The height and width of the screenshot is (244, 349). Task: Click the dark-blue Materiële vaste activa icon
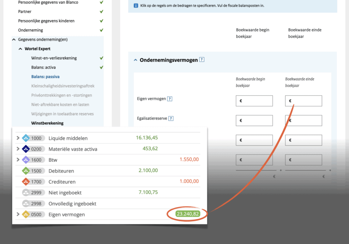coord(26,149)
